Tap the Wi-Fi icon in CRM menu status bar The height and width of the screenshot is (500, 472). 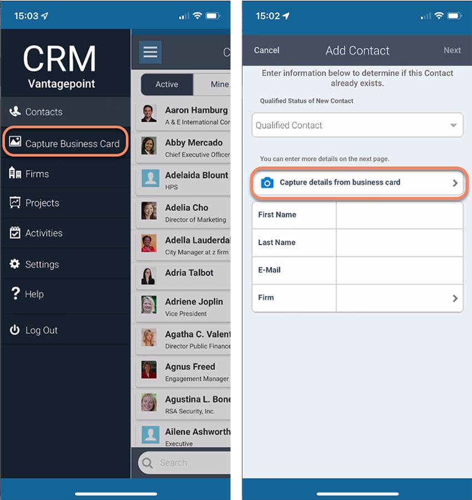(x=197, y=16)
